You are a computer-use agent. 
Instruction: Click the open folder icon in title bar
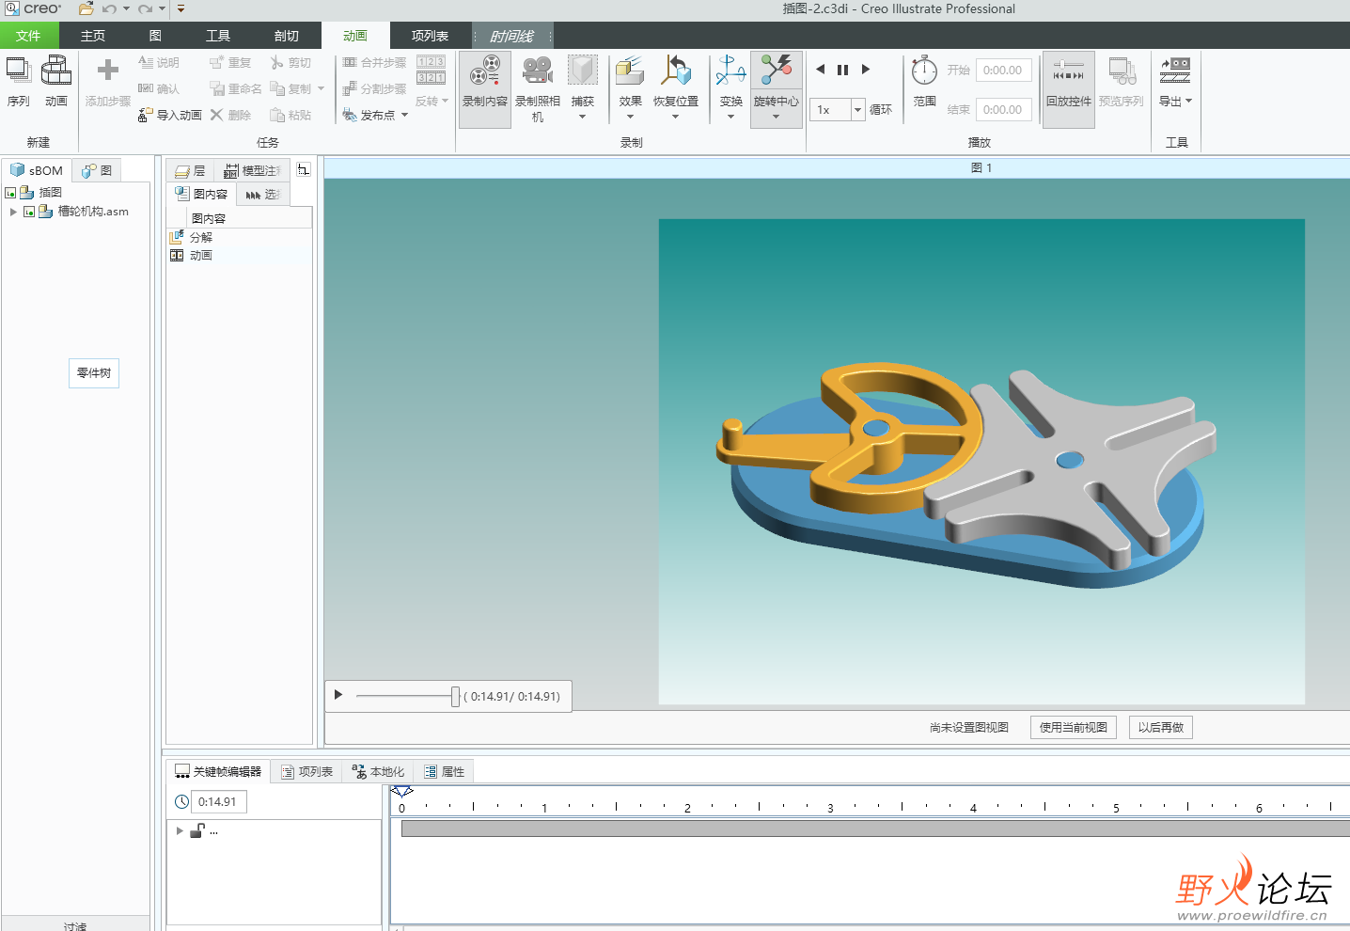pos(86,8)
